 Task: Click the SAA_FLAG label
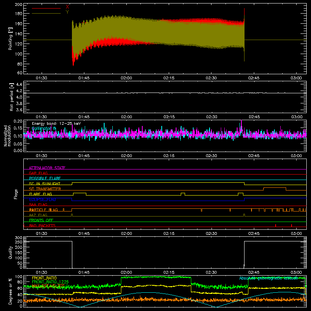point(38,204)
